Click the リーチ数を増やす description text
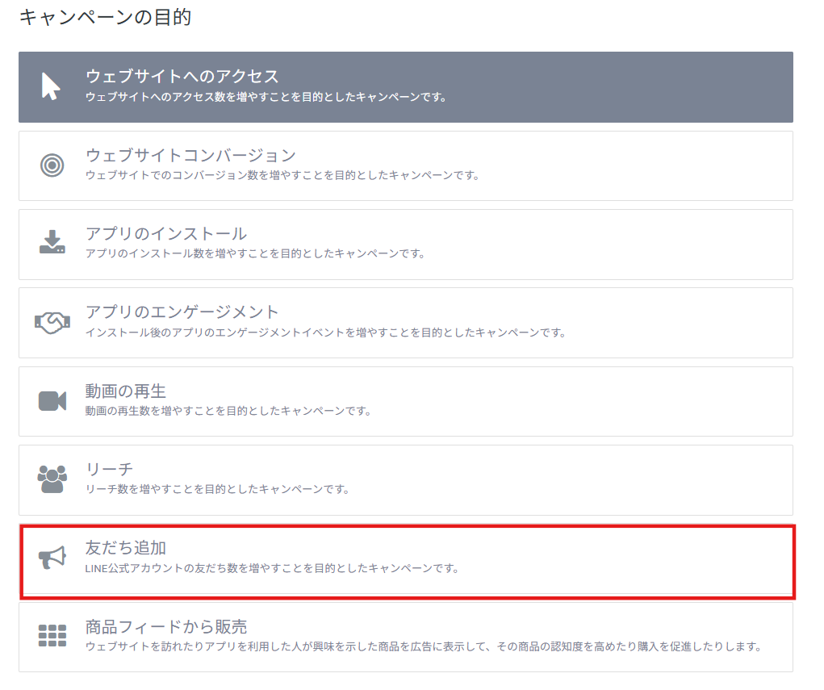This screenshot has height=690, width=824. (217, 489)
